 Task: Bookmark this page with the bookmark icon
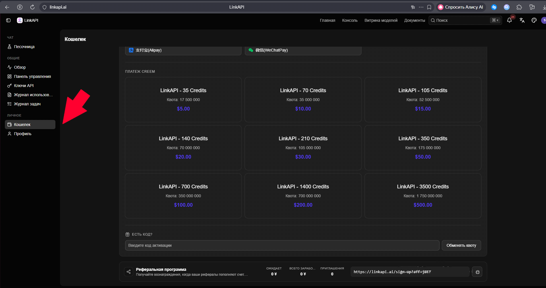point(429,7)
